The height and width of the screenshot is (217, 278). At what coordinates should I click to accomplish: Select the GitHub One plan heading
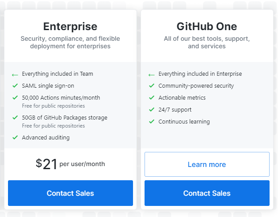(207, 26)
